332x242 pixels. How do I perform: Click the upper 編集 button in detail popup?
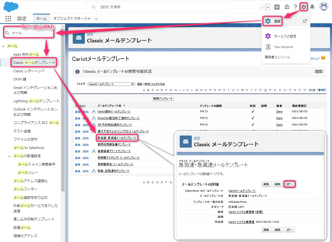coord(266,184)
